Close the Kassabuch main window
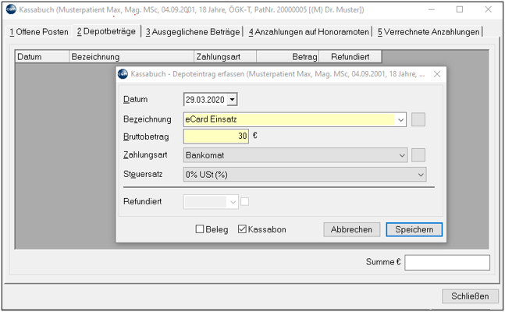 pyautogui.click(x=489, y=9)
